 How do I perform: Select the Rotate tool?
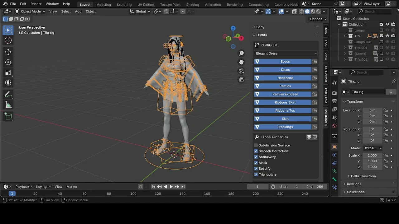(8, 62)
